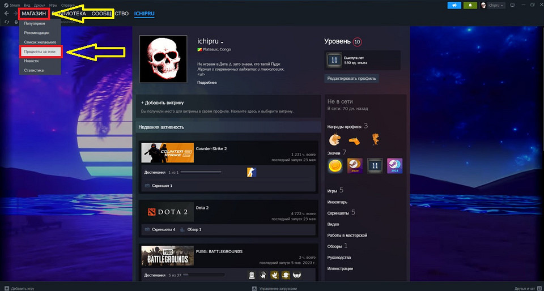Click the 'Редактировать профиль' button
This screenshot has height=291, width=544.
point(351,78)
